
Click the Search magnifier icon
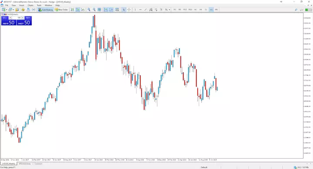click(296, 10)
